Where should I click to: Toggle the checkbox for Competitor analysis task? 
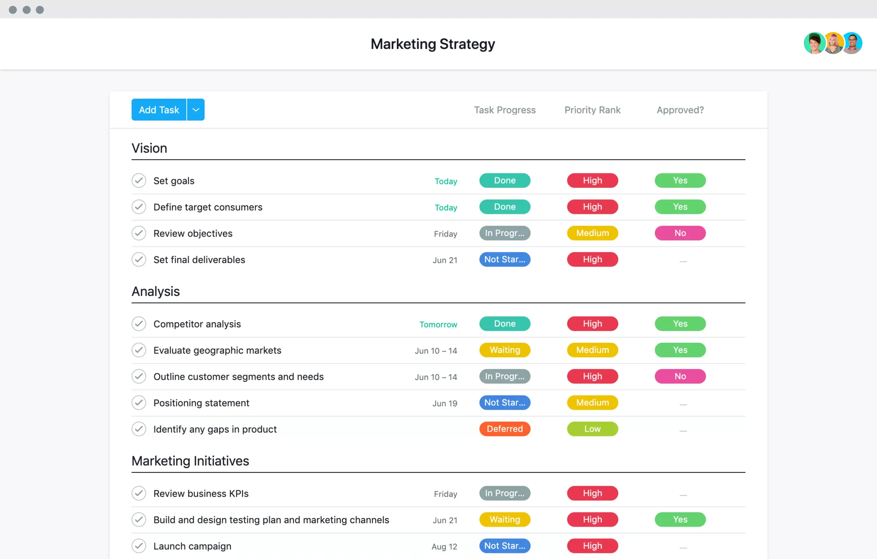point(139,324)
